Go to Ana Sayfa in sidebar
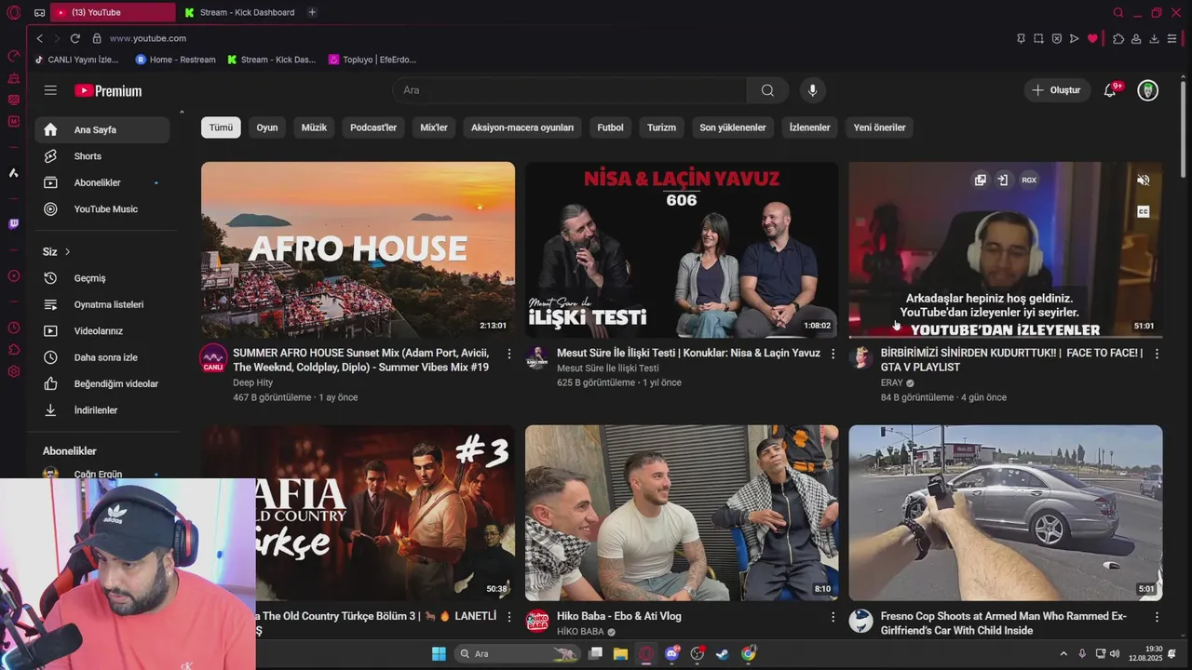1192x670 pixels. click(x=102, y=130)
